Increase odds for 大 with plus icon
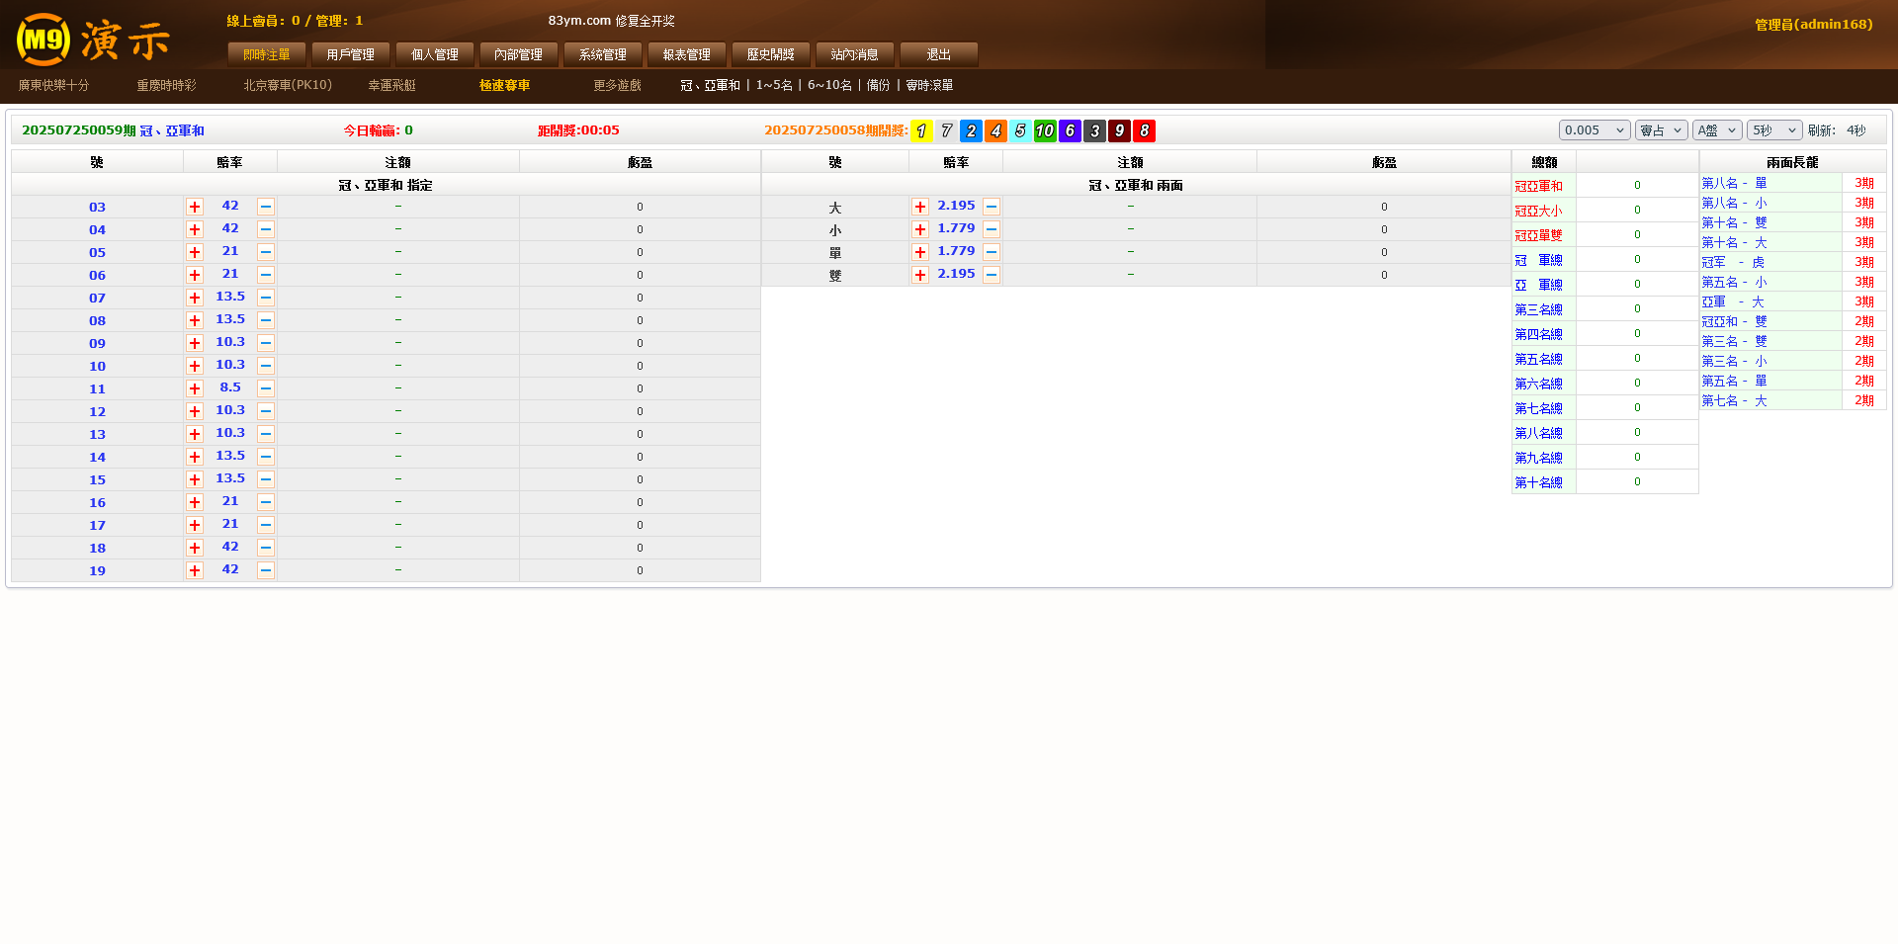Image resolution: width=1898 pixels, height=944 pixels. point(920,207)
